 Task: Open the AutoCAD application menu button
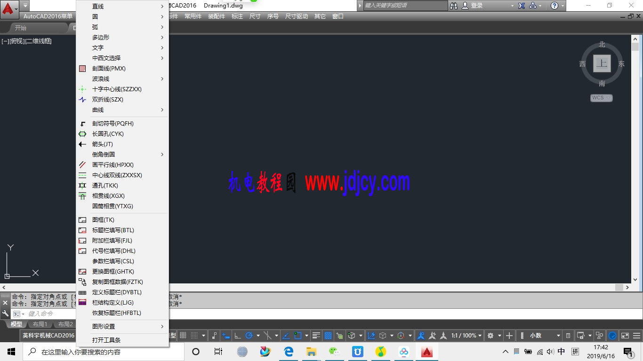click(x=9, y=8)
